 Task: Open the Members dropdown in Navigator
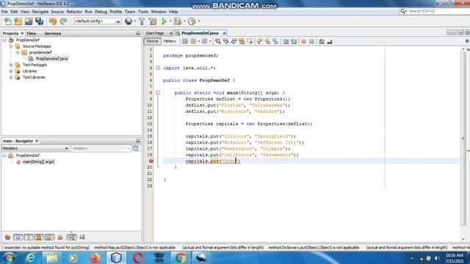(35, 148)
